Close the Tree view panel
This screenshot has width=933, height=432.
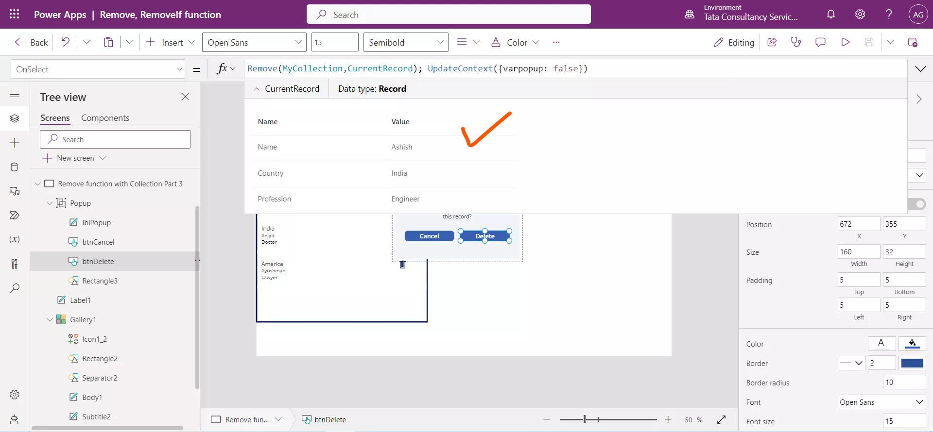tap(185, 97)
